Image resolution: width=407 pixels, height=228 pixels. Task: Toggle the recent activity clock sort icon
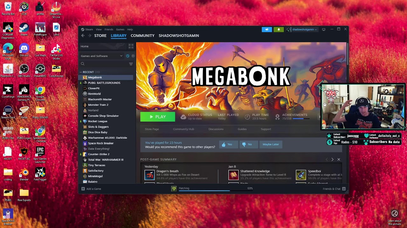click(128, 56)
